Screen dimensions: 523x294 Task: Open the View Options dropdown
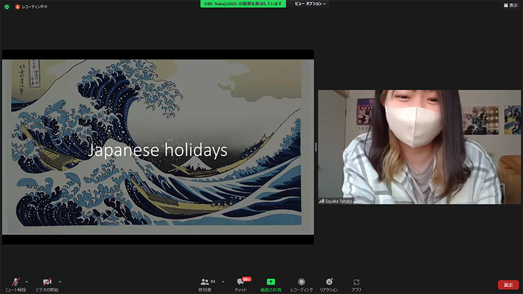310,4
